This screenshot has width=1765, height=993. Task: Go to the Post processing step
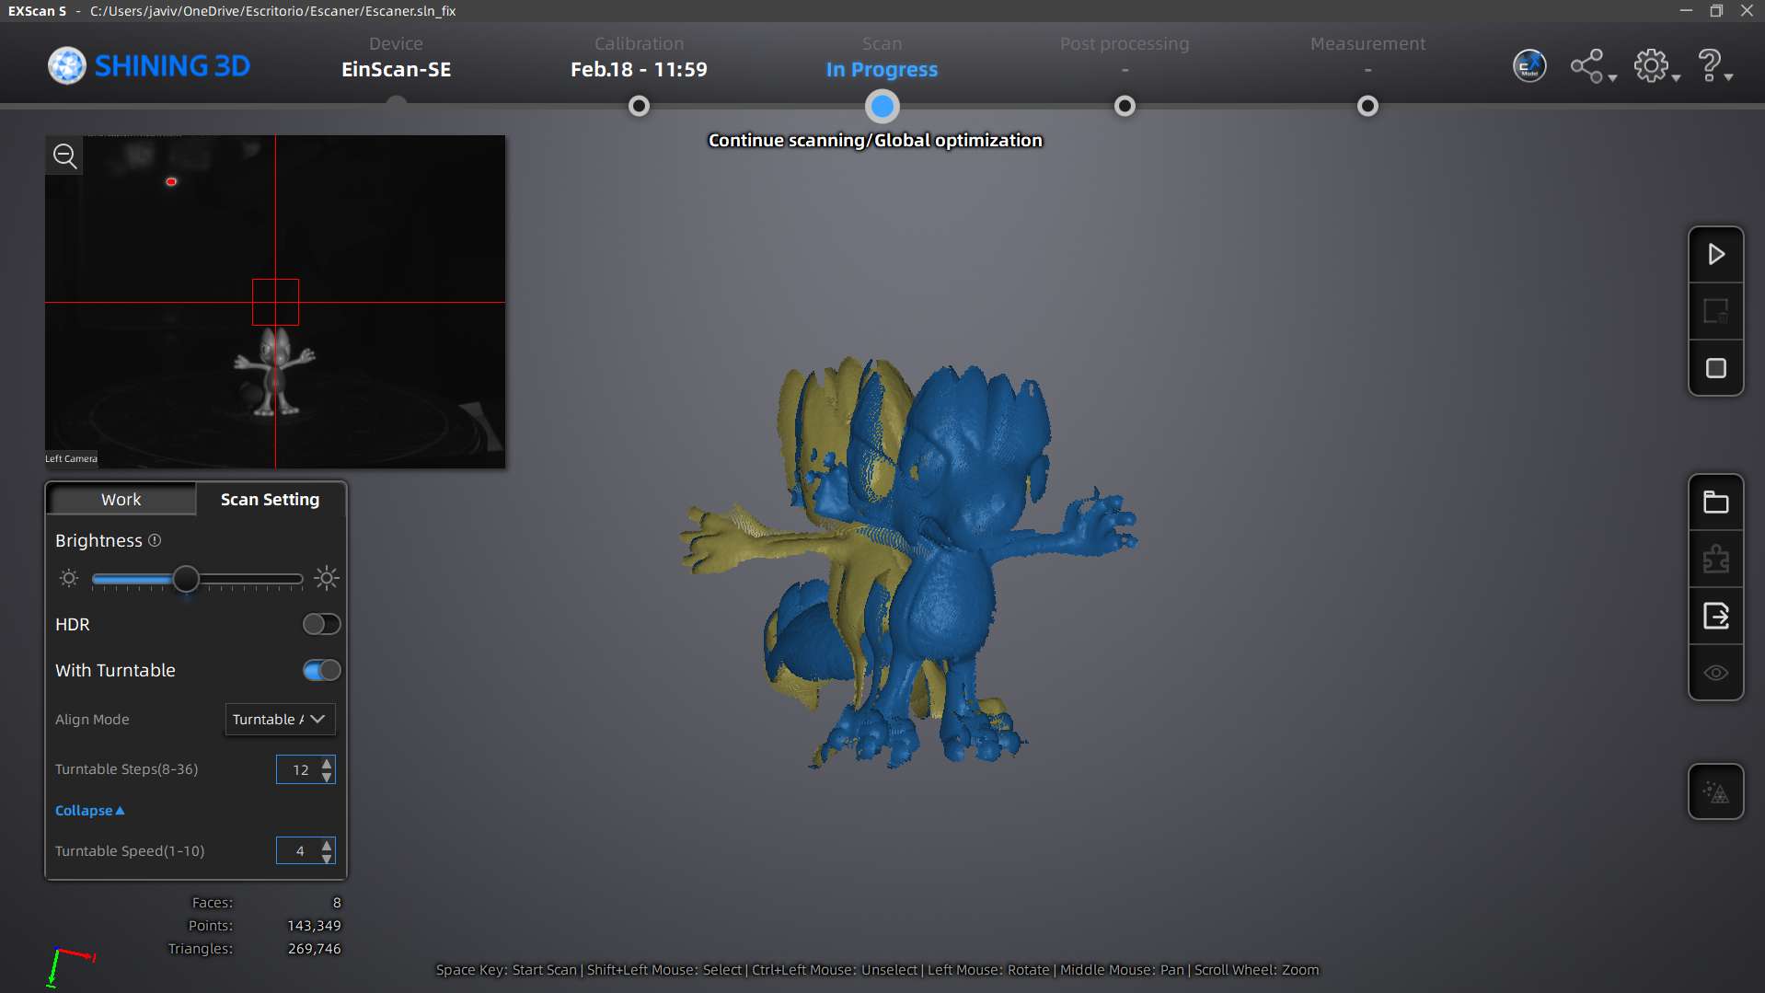click(x=1124, y=58)
